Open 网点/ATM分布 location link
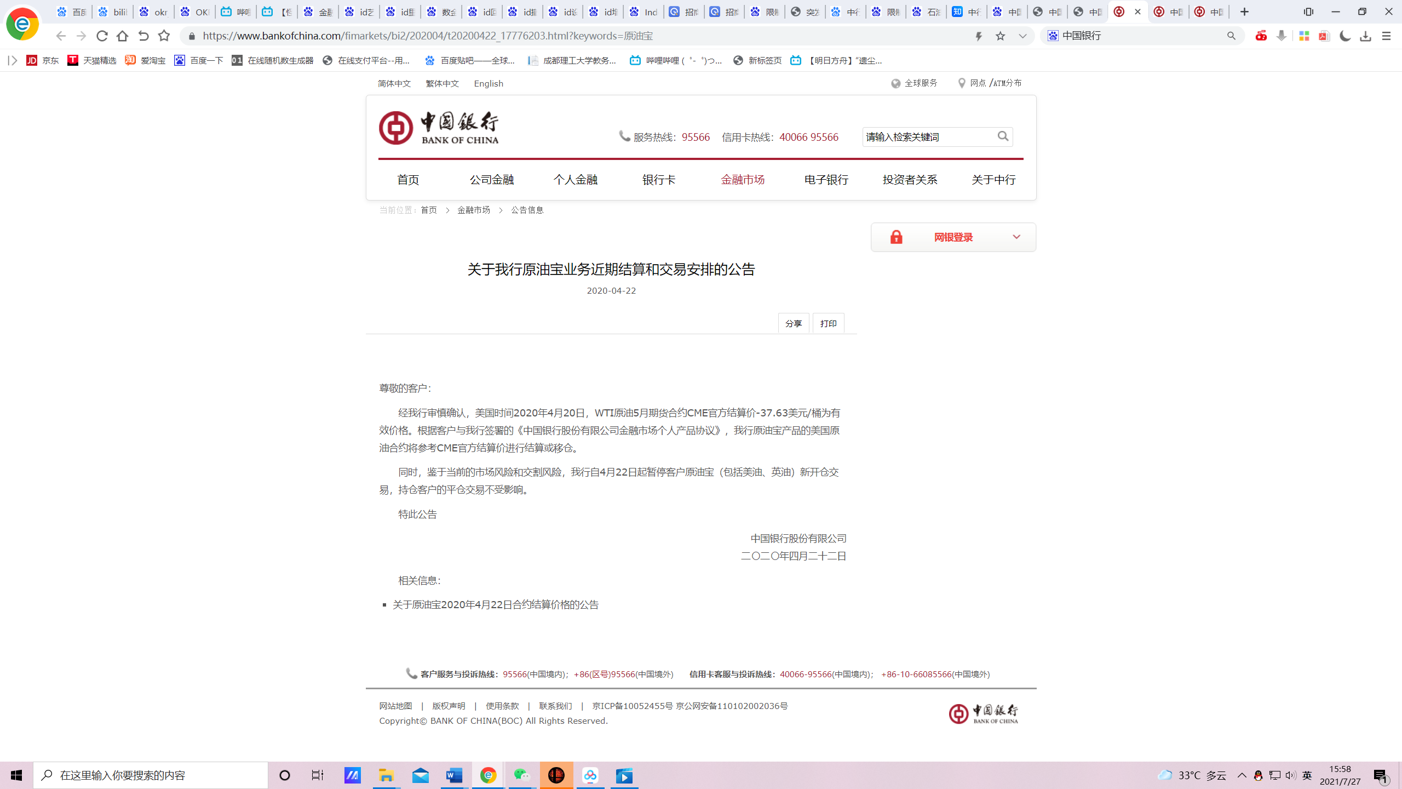Screen dimensions: 1402x789 [x=990, y=83]
